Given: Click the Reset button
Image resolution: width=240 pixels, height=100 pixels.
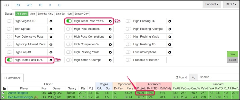Looking at the screenshot, I should 233,60.
